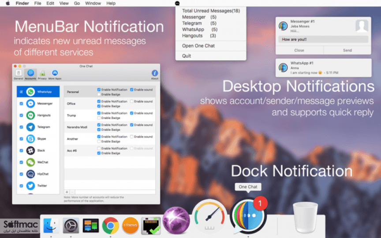The image size is (381, 238).
Task: Open the Apple menu
Action: point(8,3)
